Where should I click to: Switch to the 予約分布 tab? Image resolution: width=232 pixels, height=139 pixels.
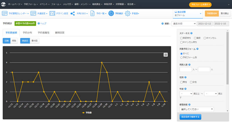pos(28,33)
